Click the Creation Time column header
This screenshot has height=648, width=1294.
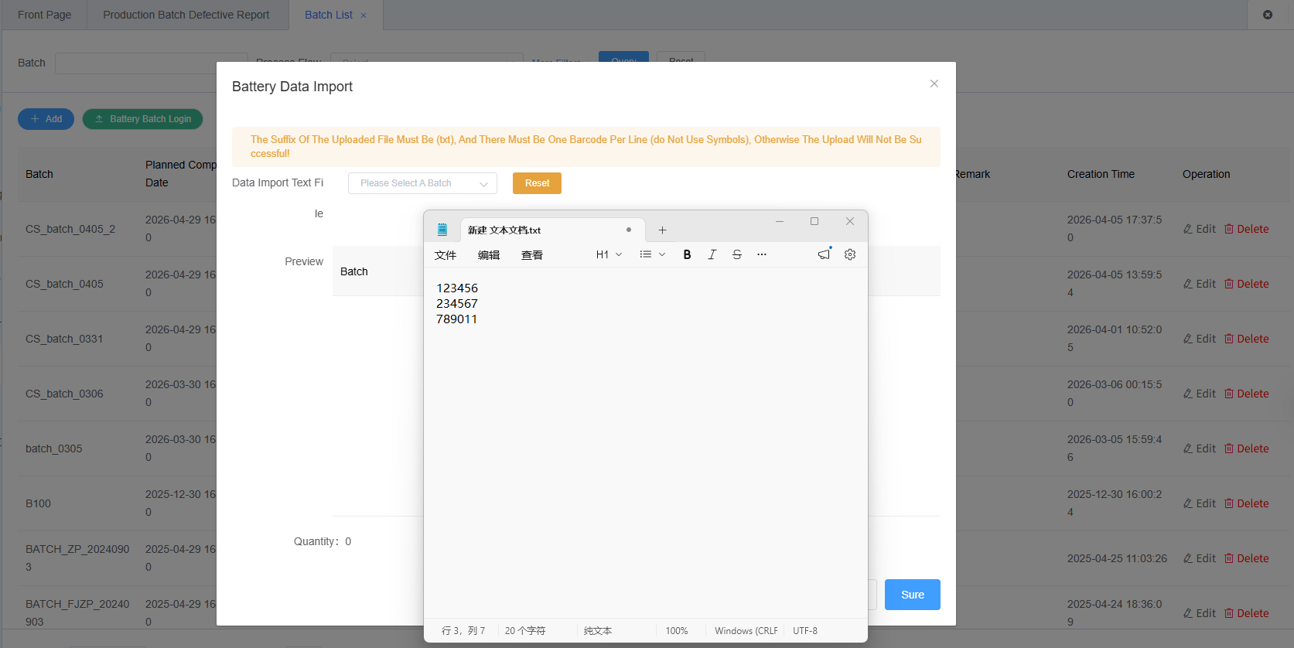coord(1101,174)
